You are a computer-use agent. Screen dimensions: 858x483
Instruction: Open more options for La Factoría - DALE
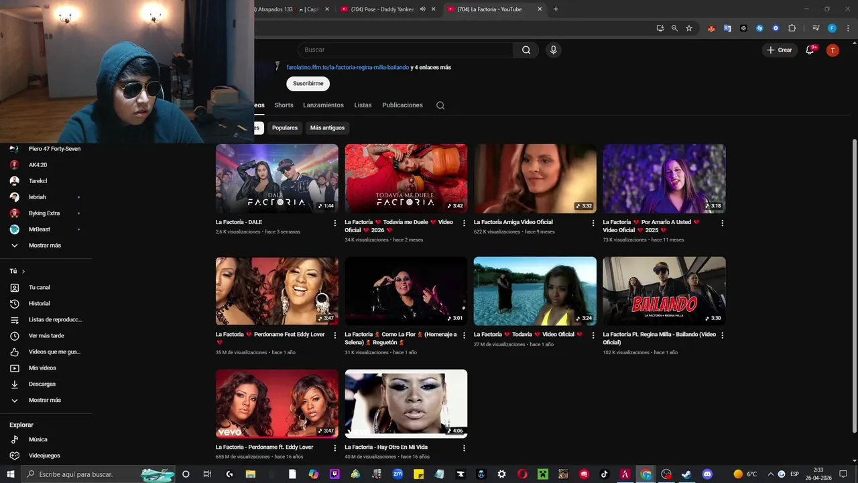point(335,223)
